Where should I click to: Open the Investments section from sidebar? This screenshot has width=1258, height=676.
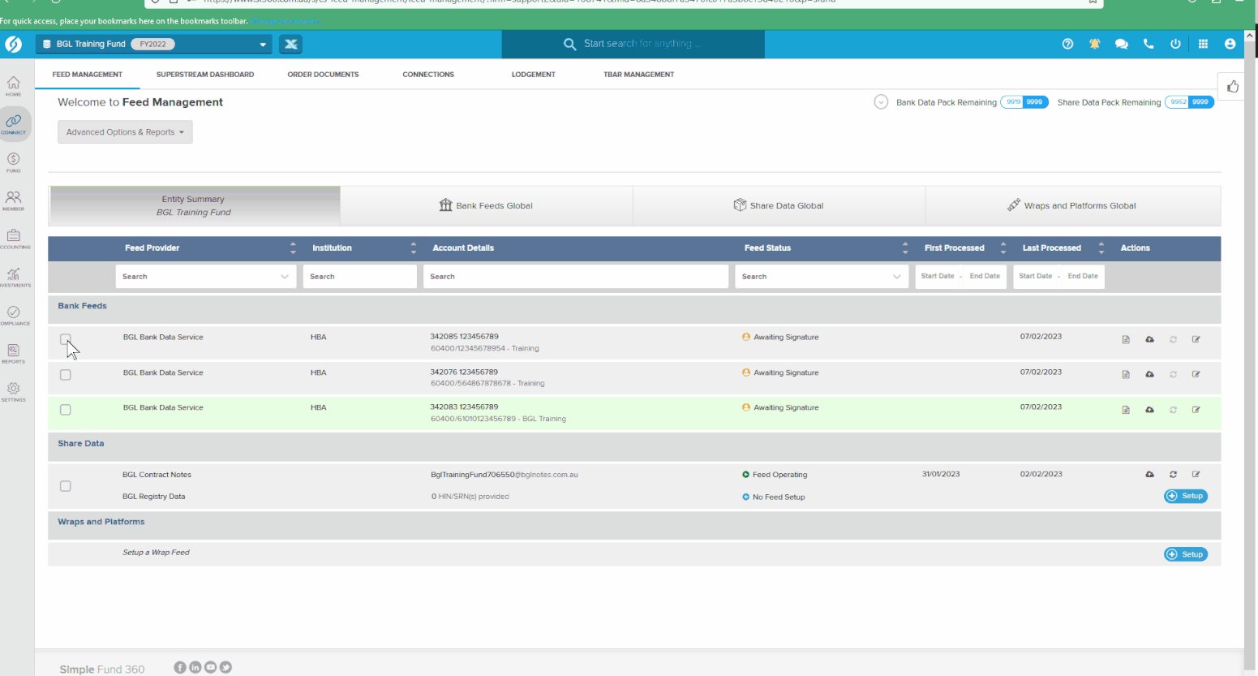(x=13, y=277)
